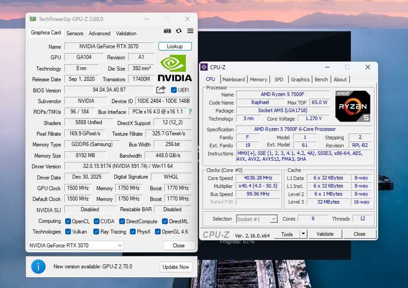Click the GPU name field NVIDIA GeForce RTX 3070
This screenshot has width=408, height=288.
109,46
